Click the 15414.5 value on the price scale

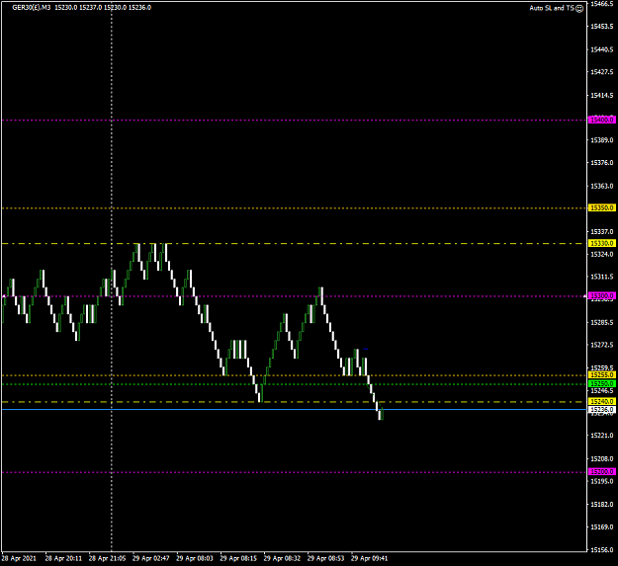coord(601,95)
